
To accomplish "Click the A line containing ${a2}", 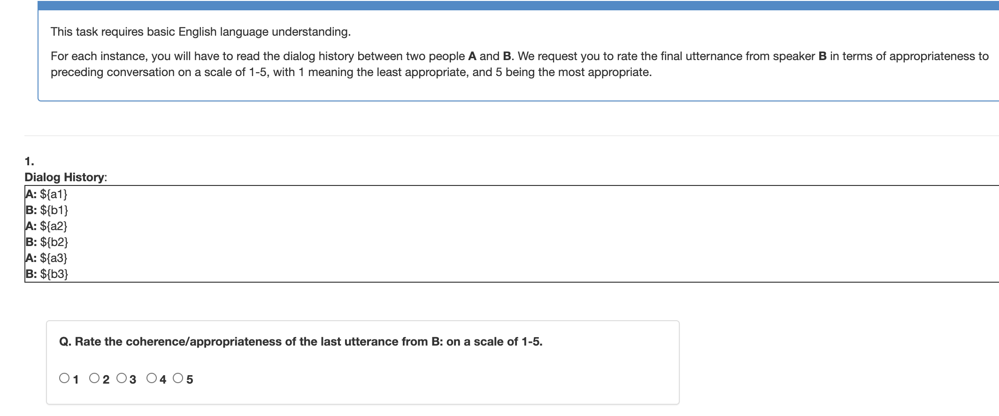I will coord(46,226).
